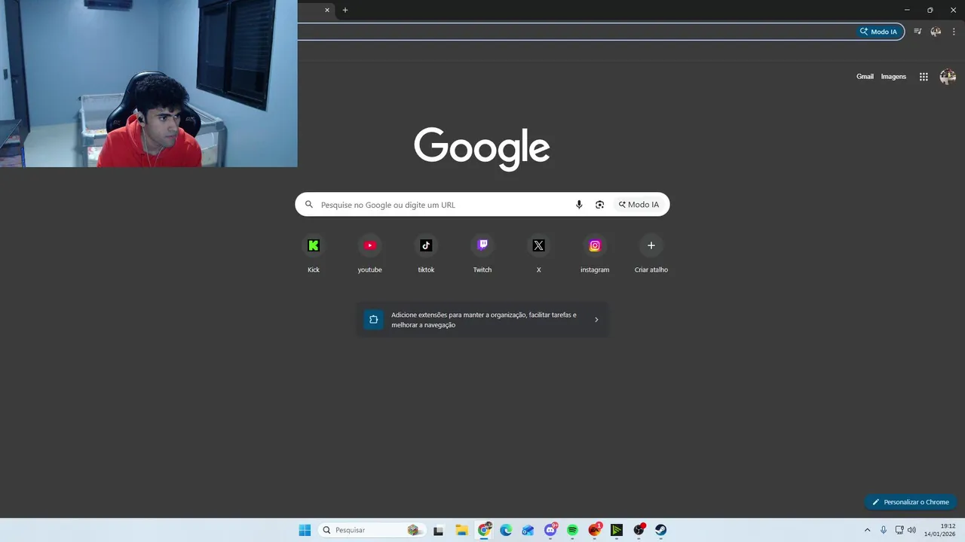Open File Explorer from the taskbar
Screen dimensions: 965x542
pyautogui.click(x=461, y=530)
